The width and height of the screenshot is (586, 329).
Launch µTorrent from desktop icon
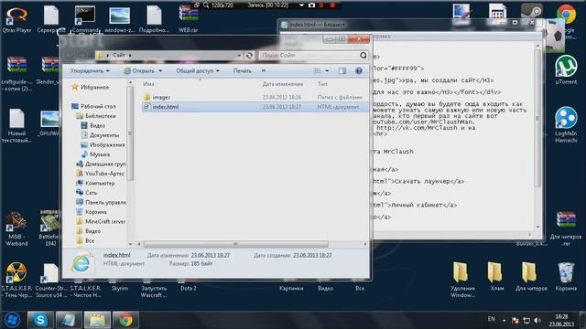click(566, 69)
